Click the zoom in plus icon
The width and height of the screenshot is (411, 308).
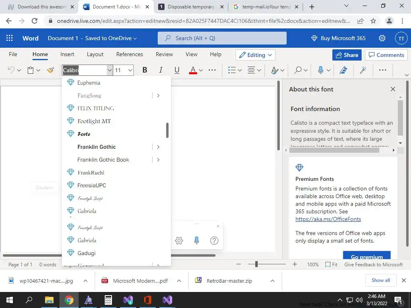click(x=295, y=264)
